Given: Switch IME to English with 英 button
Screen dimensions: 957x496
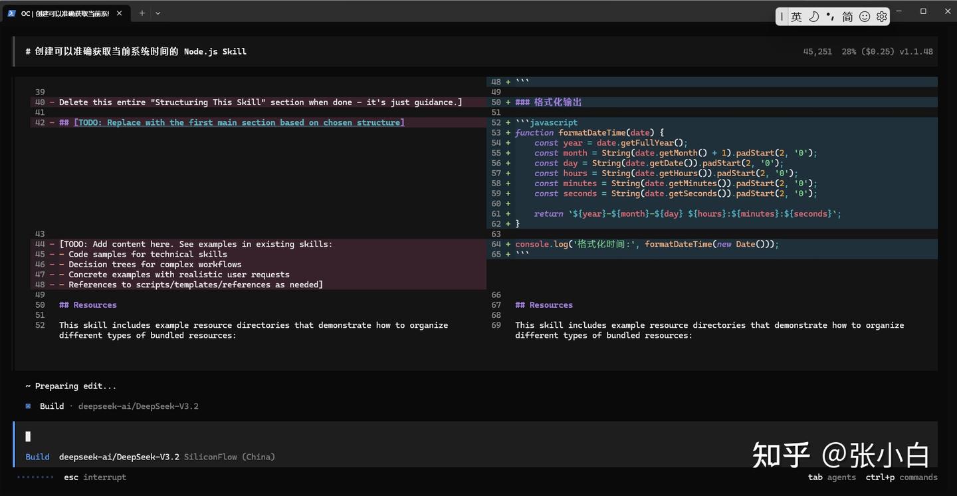Looking at the screenshot, I should click(796, 17).
